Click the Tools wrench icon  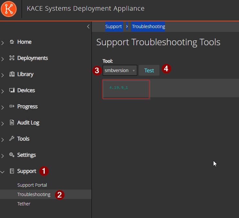point(12,139)
